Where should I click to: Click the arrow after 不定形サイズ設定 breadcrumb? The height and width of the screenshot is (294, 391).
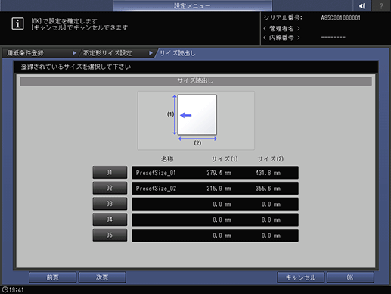(x=151, y=53)
